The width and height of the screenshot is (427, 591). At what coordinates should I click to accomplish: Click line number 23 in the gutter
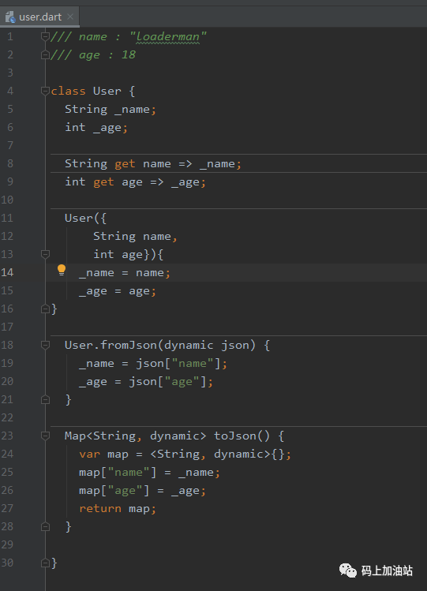click(7, 436)
